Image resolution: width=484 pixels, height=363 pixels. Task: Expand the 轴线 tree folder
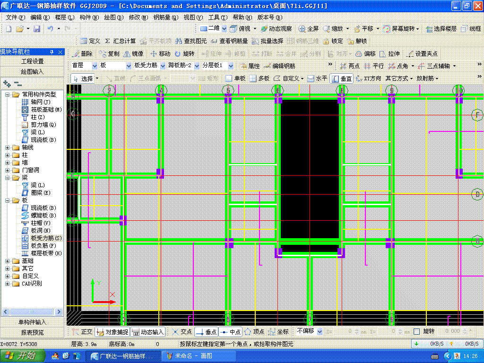tap(8, 147)
